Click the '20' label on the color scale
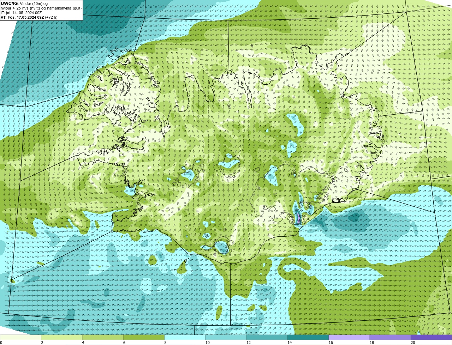 pos(413,343)
